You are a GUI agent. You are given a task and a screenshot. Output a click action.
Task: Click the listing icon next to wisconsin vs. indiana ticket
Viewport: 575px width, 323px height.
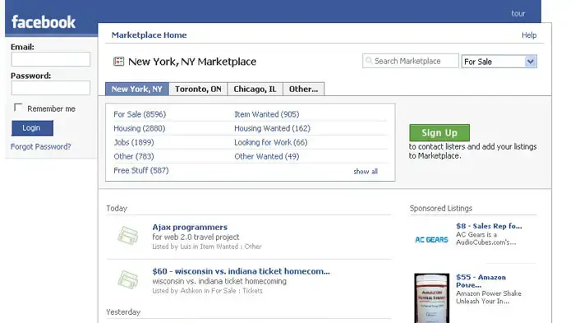pos(128,279)
